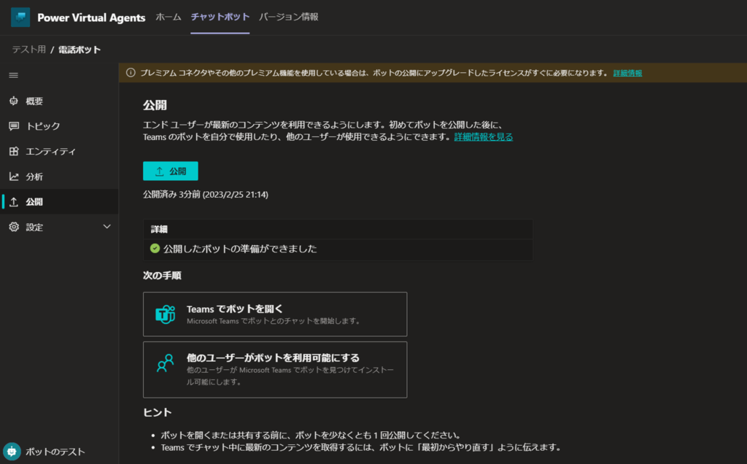Click the トピック speech bubble icon
Screen dimensions: 747x464
coord(14,125)
